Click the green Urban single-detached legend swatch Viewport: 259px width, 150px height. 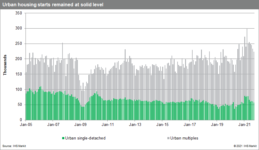63,138
